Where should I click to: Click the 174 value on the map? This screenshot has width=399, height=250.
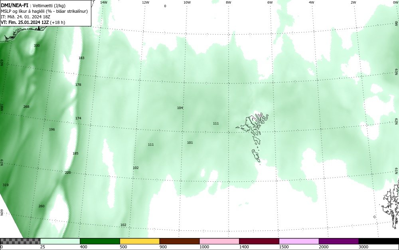pos(78,118)
